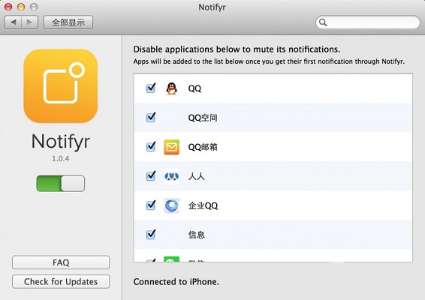Click the QQ邮箱 mail icon
This screenshot has width=425, height=300.
click(x=171, y=147)
